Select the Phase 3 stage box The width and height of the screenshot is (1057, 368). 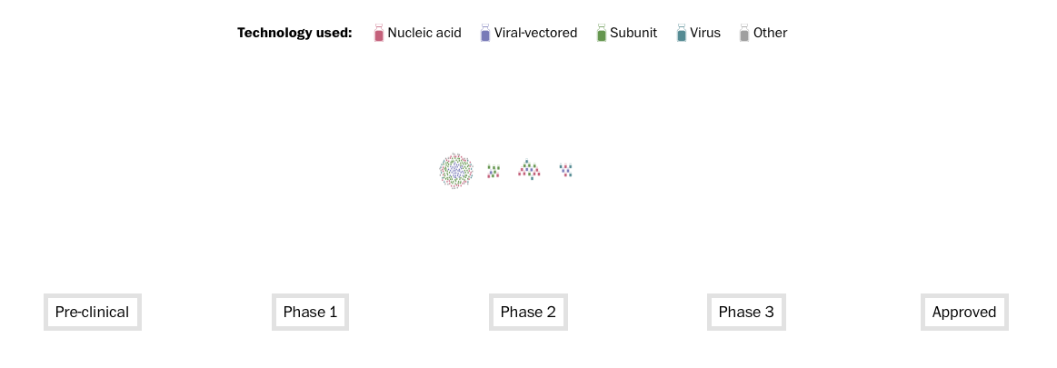tap(746, 313)
